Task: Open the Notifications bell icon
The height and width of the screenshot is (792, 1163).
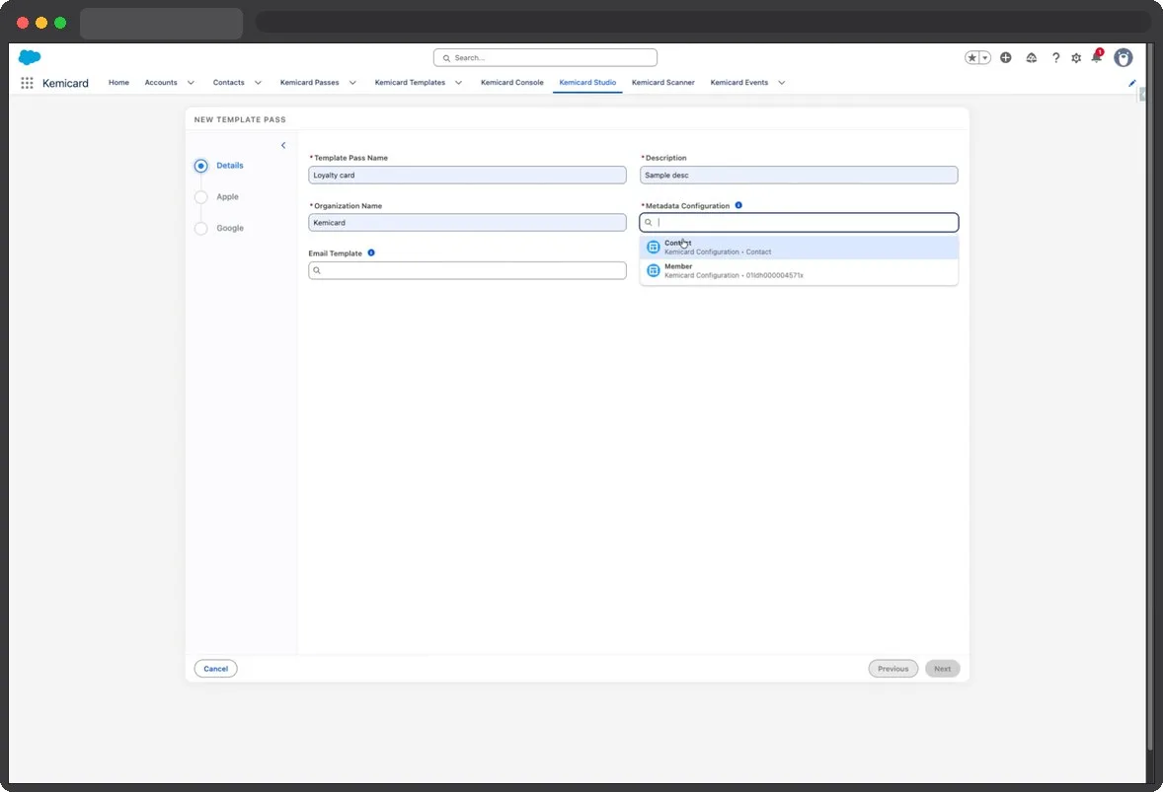Action: (1096, 57)
